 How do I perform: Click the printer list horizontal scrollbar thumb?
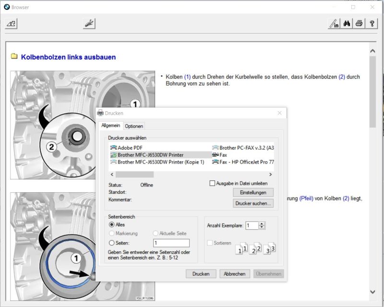coord(134,174)
